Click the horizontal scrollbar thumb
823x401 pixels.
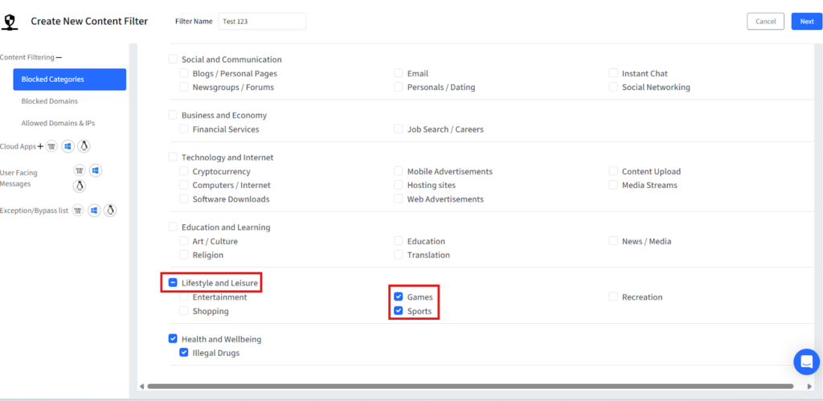tap(470, 387)
